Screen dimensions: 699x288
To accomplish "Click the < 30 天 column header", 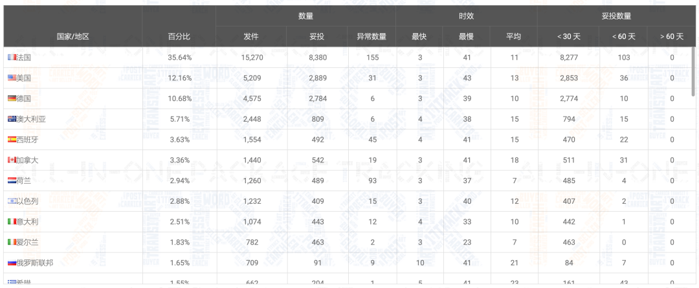I will [568, 36].
